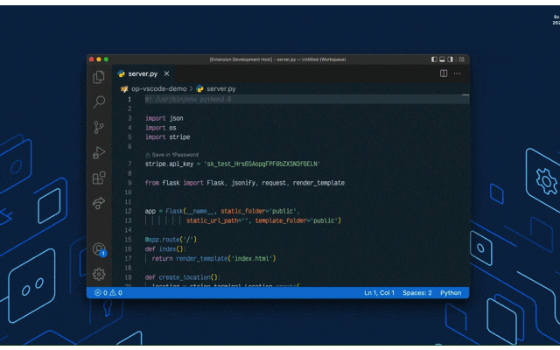Click the static_url_path argument on line 13
This screenshot has height=350, width=560.
[217, 220]
